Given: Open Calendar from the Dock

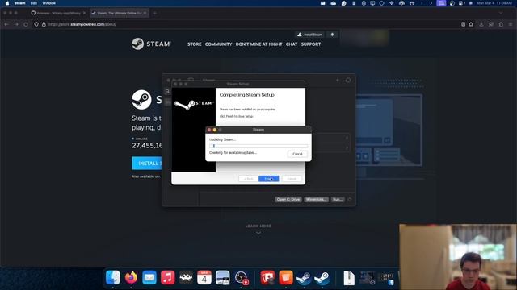Looking at the screenshot, I should coord(204,277).
